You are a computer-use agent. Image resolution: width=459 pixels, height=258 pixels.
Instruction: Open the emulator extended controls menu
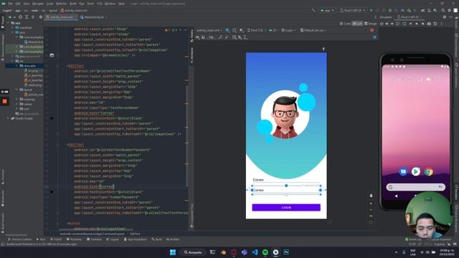pos(442,24)
